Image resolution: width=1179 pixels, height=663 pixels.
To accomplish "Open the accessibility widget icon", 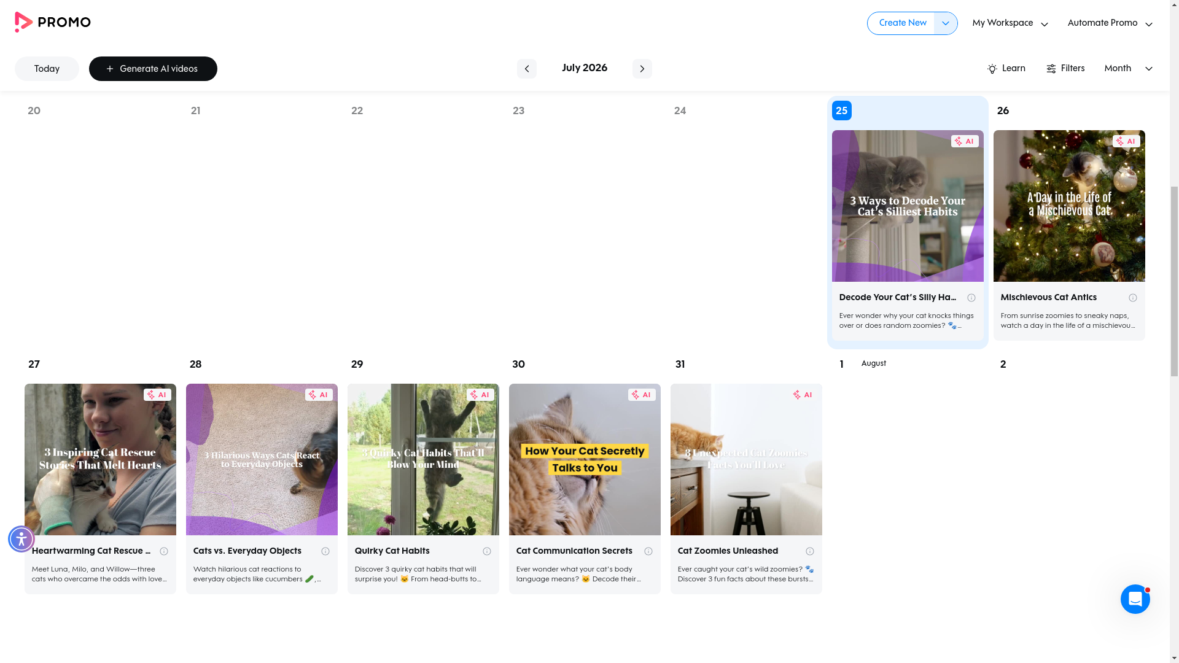I will pyautogui.click(x=21, y=539).
